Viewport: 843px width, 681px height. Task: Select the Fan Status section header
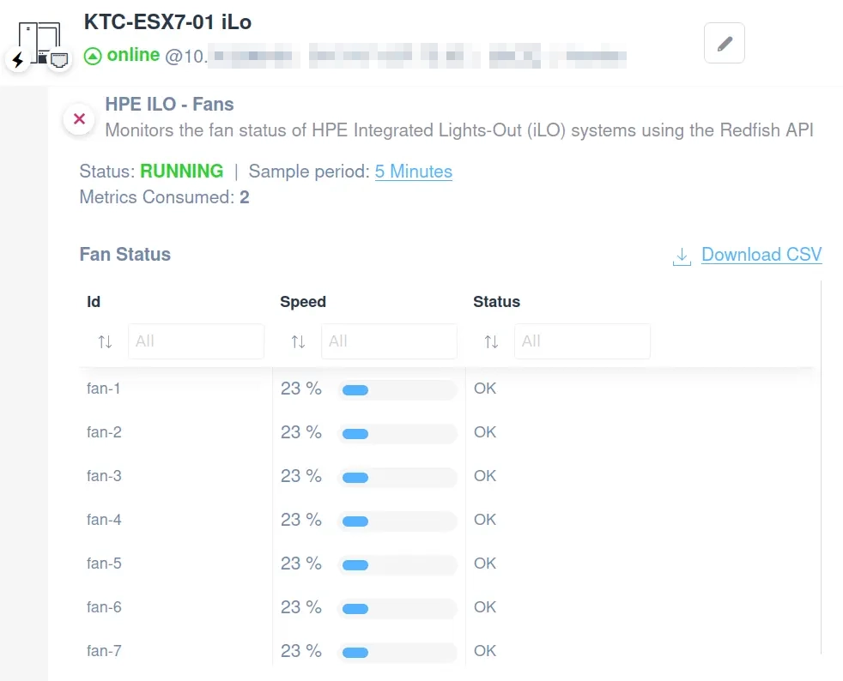tap(124, 255)
